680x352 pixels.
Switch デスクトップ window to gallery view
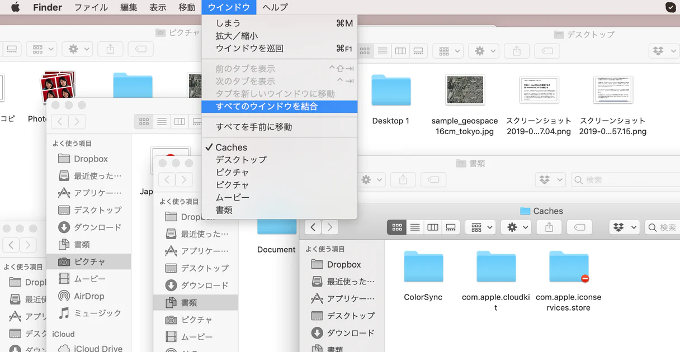pyautogui.click(x=418, y=51)
